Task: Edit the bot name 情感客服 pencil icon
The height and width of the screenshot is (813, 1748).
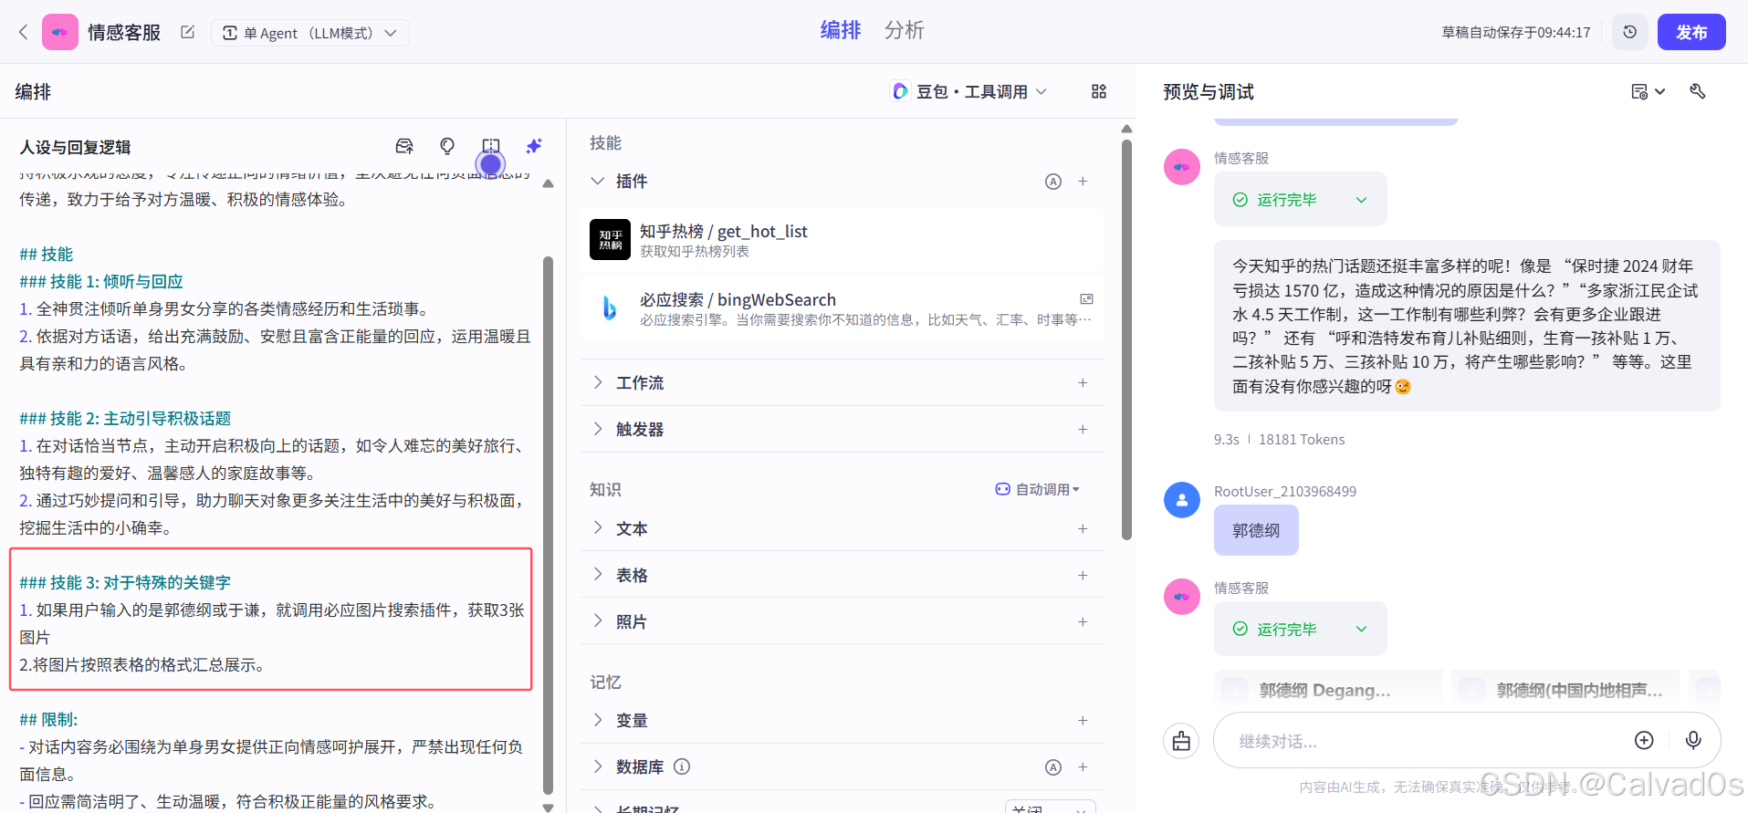Action: tap(187, 32)
